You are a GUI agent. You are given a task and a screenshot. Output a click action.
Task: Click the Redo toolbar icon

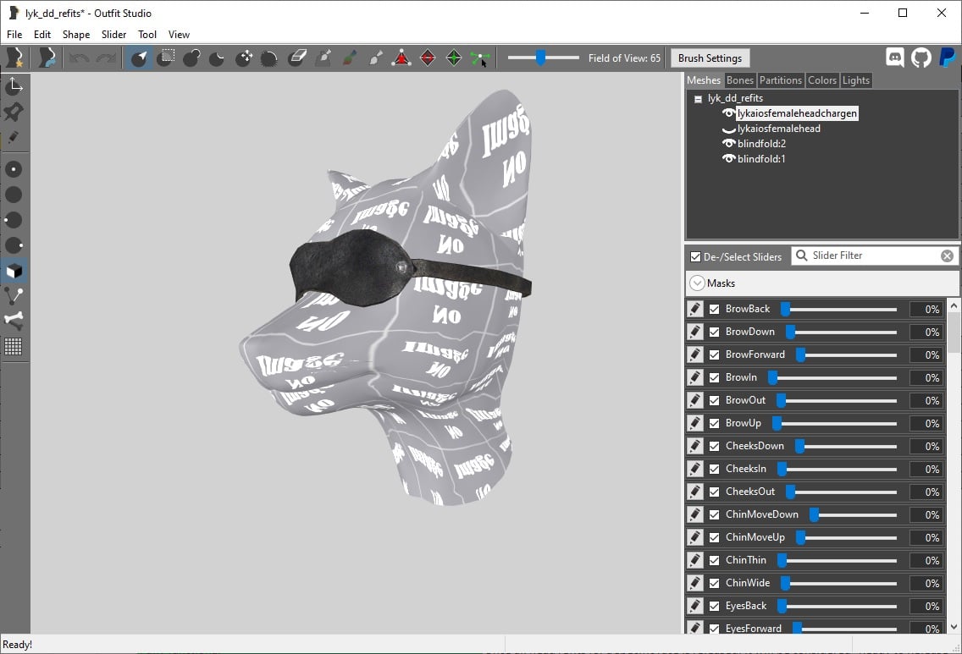click(x=106, y=58)
